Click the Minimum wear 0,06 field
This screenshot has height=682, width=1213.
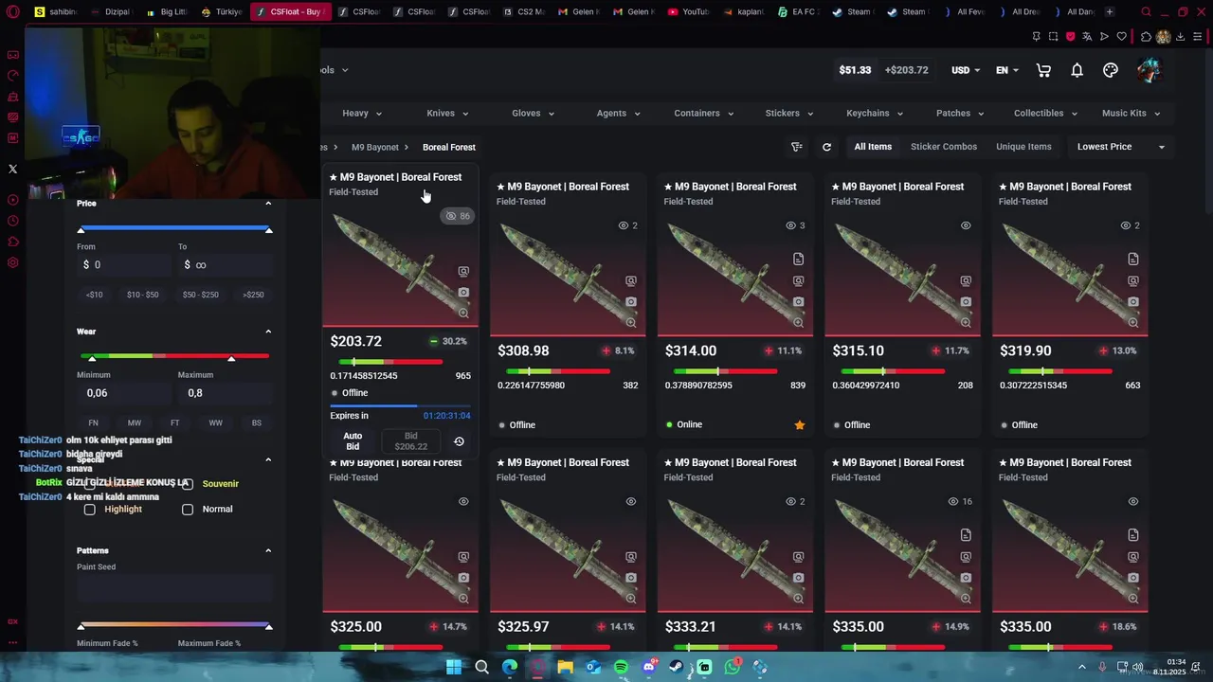click(123, 393)
